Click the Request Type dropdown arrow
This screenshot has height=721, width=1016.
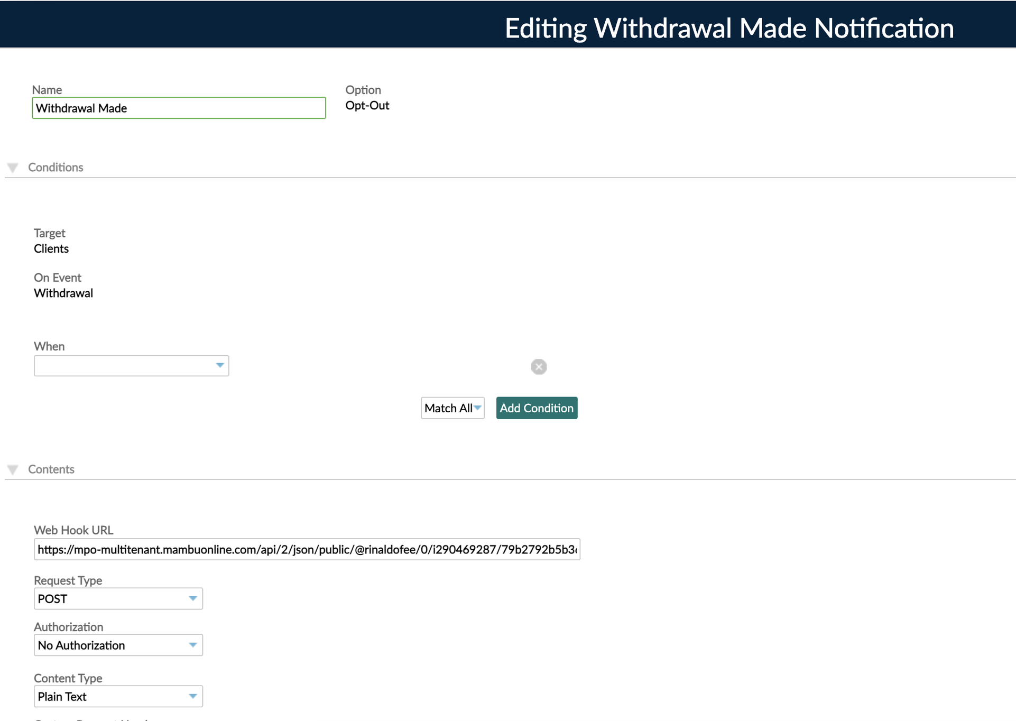point(193,598)
